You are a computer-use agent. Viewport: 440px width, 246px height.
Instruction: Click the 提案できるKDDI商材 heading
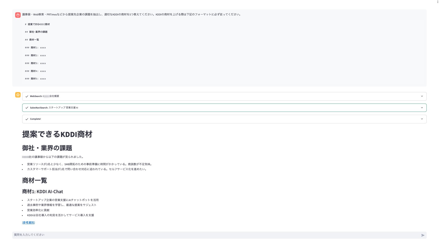(57, 134)
